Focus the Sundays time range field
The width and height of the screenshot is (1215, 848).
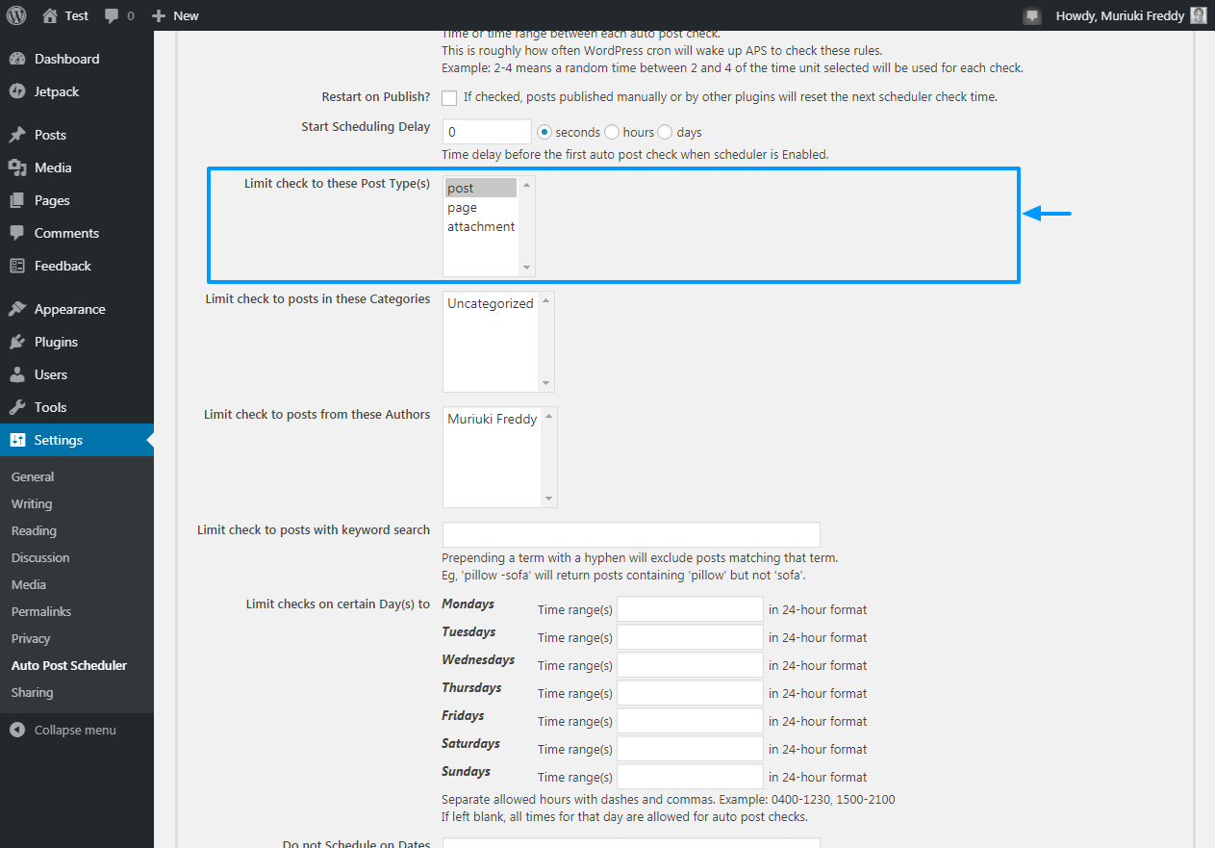click(x=690, y=777)
